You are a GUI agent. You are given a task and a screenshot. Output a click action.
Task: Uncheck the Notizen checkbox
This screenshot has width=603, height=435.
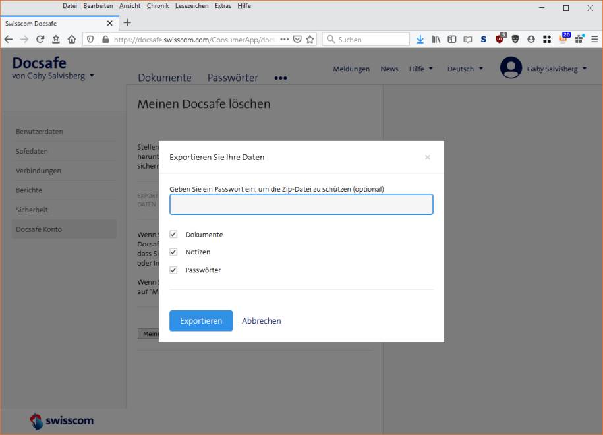(x=173, y=252)
